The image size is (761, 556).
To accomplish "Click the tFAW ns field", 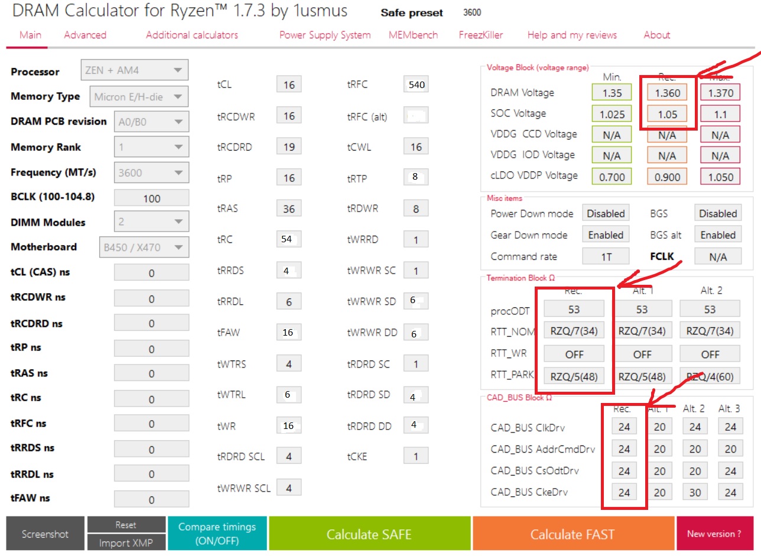I will tap(151, 499).
